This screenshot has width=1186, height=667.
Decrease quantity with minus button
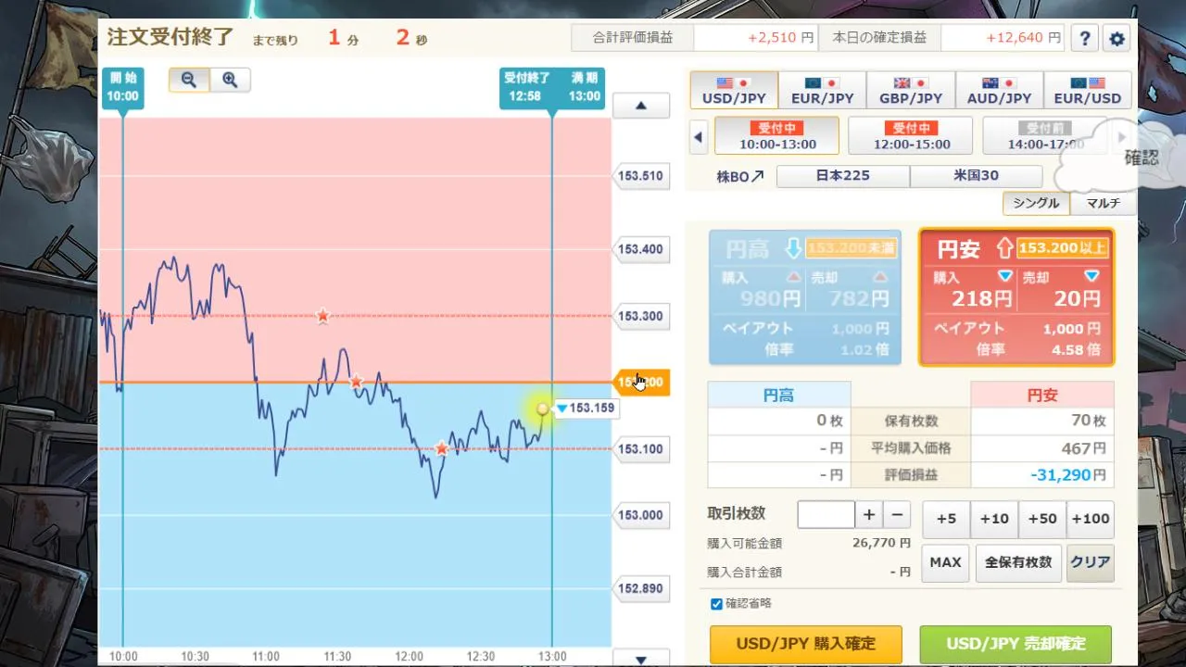click(x=897, y=515)
